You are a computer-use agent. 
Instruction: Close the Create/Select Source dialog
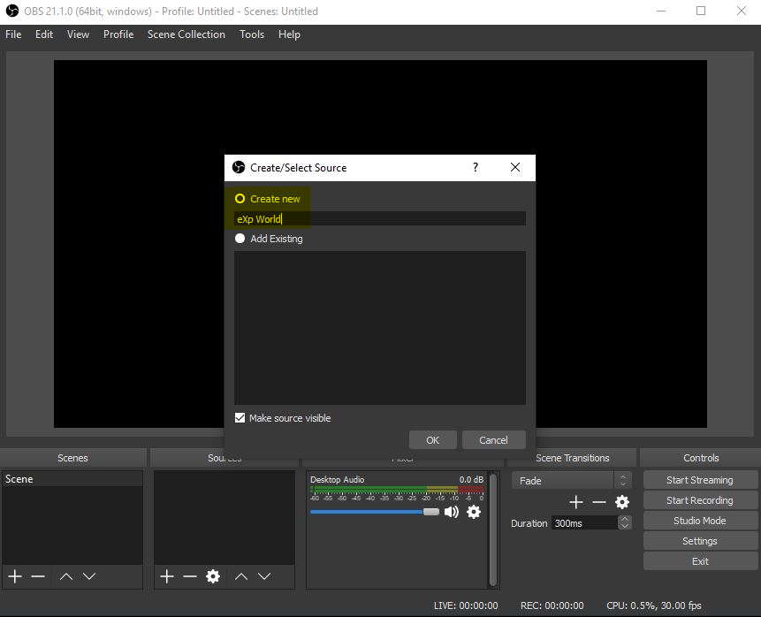(515, 167)
